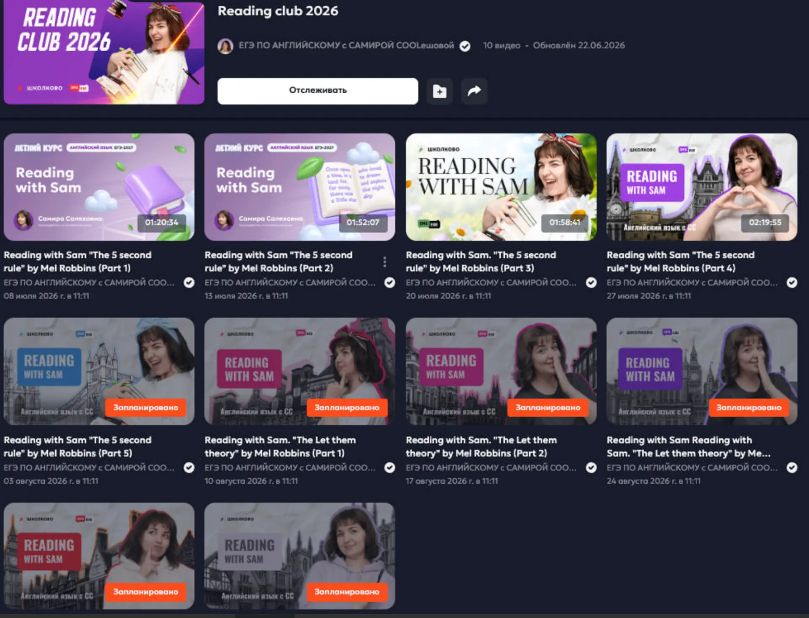Open thumbnail of Let them theory Part 1
Image resolution: width=809 pixels, height=618 pixels.
point(300,371)
